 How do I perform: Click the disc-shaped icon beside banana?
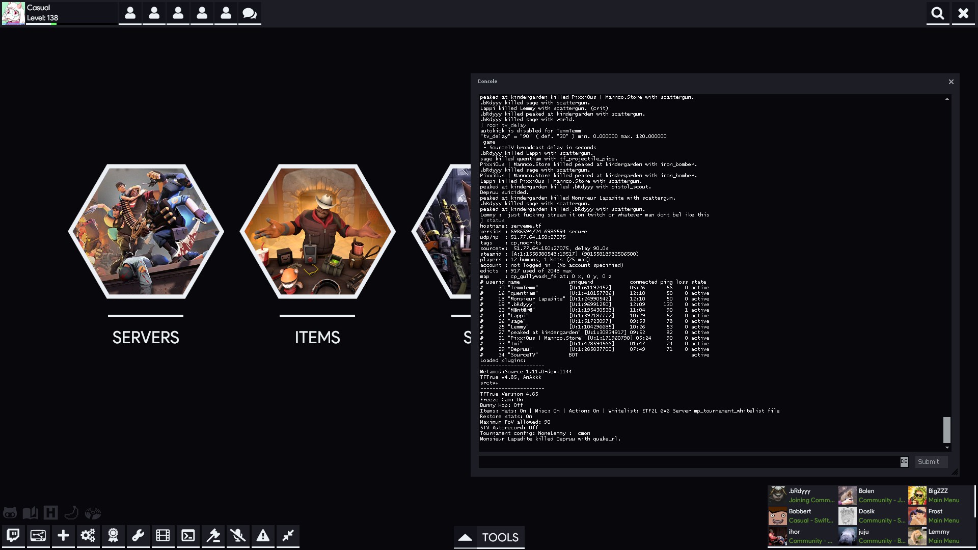93,513
